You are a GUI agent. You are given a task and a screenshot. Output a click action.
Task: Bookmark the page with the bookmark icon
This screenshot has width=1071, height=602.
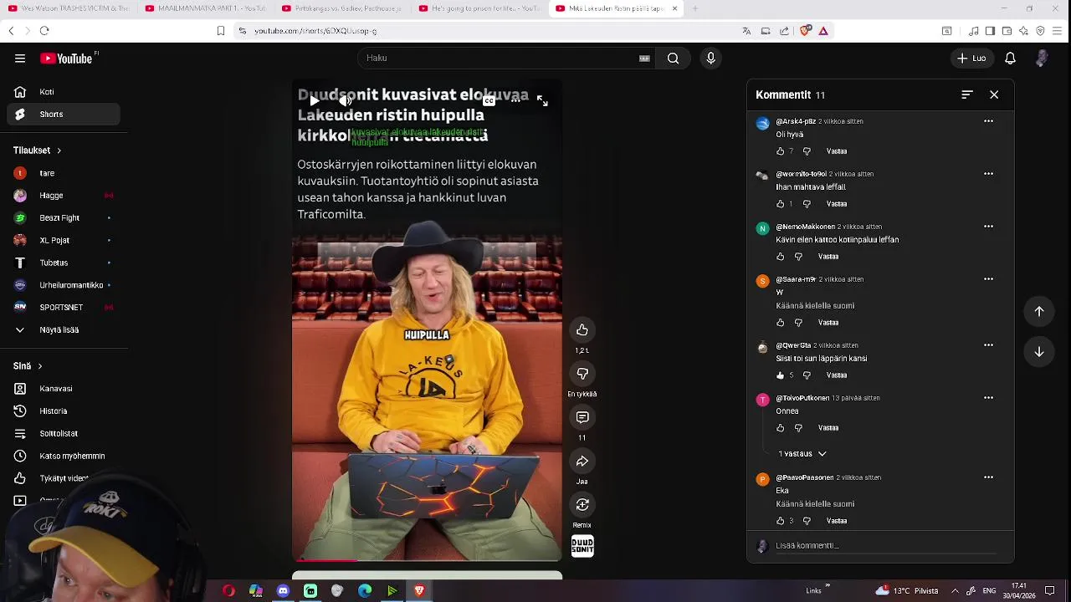(221, 31)
